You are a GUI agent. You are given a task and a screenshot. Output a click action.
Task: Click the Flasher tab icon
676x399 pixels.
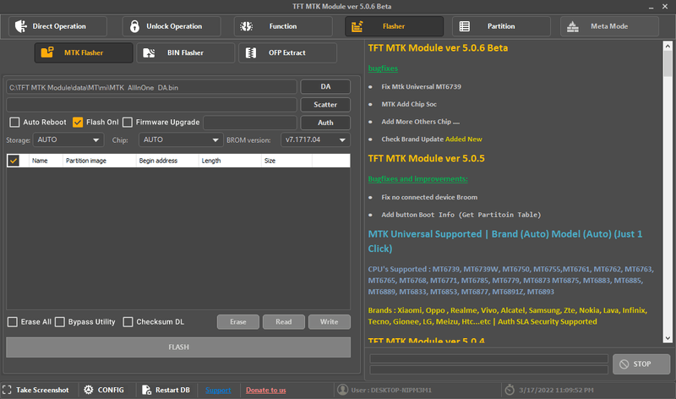(x=357, y=26)
